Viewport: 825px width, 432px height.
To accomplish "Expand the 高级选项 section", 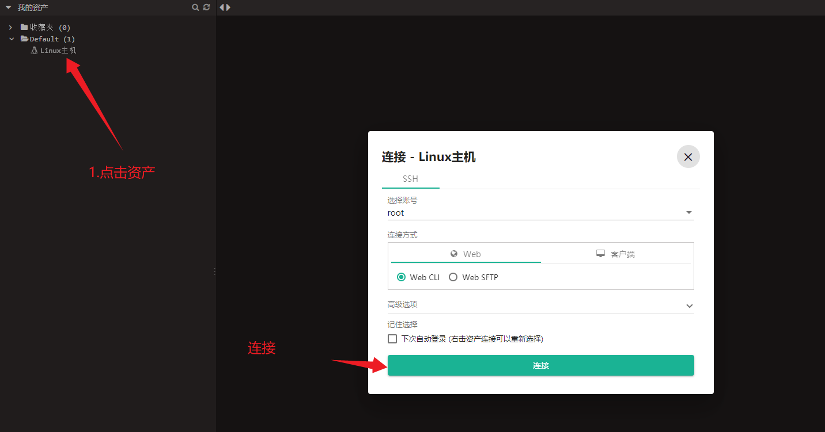I will tap(540, 305).
